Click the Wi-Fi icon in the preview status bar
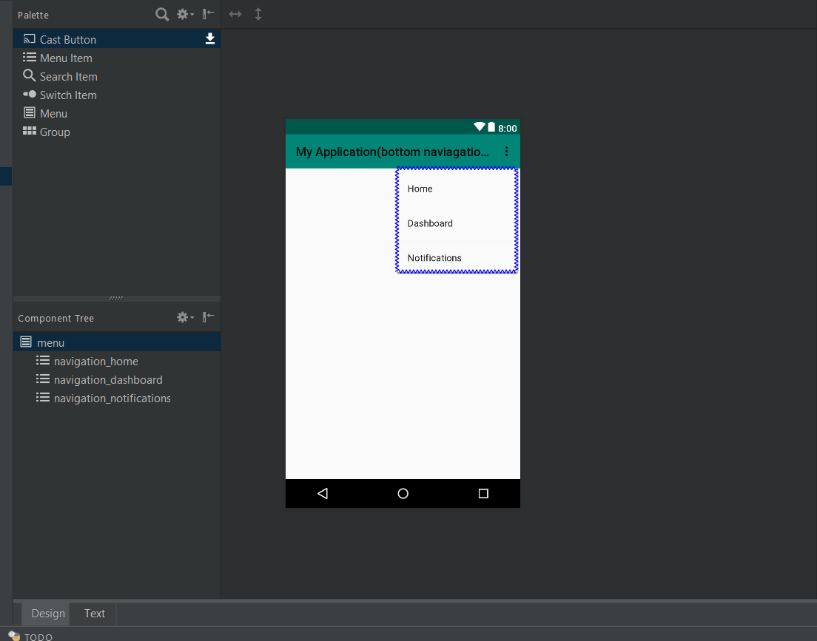The width and height of the screenshot is (817, 641). (x=480, y=126)
